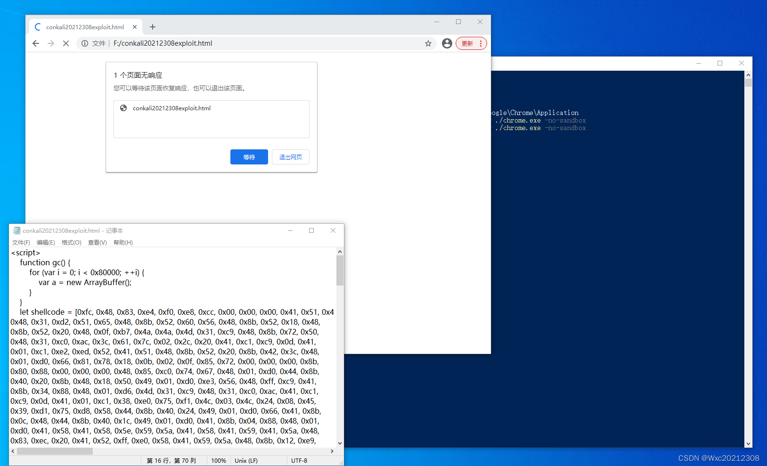Click the 'function gc() {' line in Notepad

[x=45, y=262]
